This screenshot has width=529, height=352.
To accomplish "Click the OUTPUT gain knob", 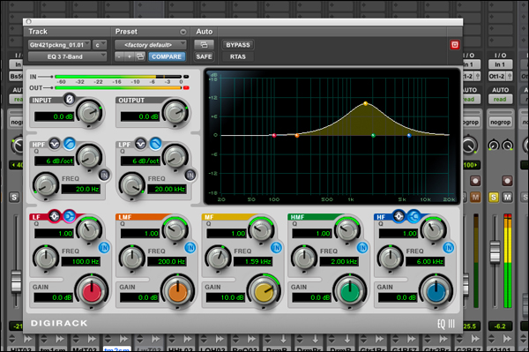I will coord(175,113).
